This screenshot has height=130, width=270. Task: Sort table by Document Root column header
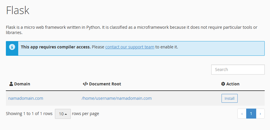point(102,84)
